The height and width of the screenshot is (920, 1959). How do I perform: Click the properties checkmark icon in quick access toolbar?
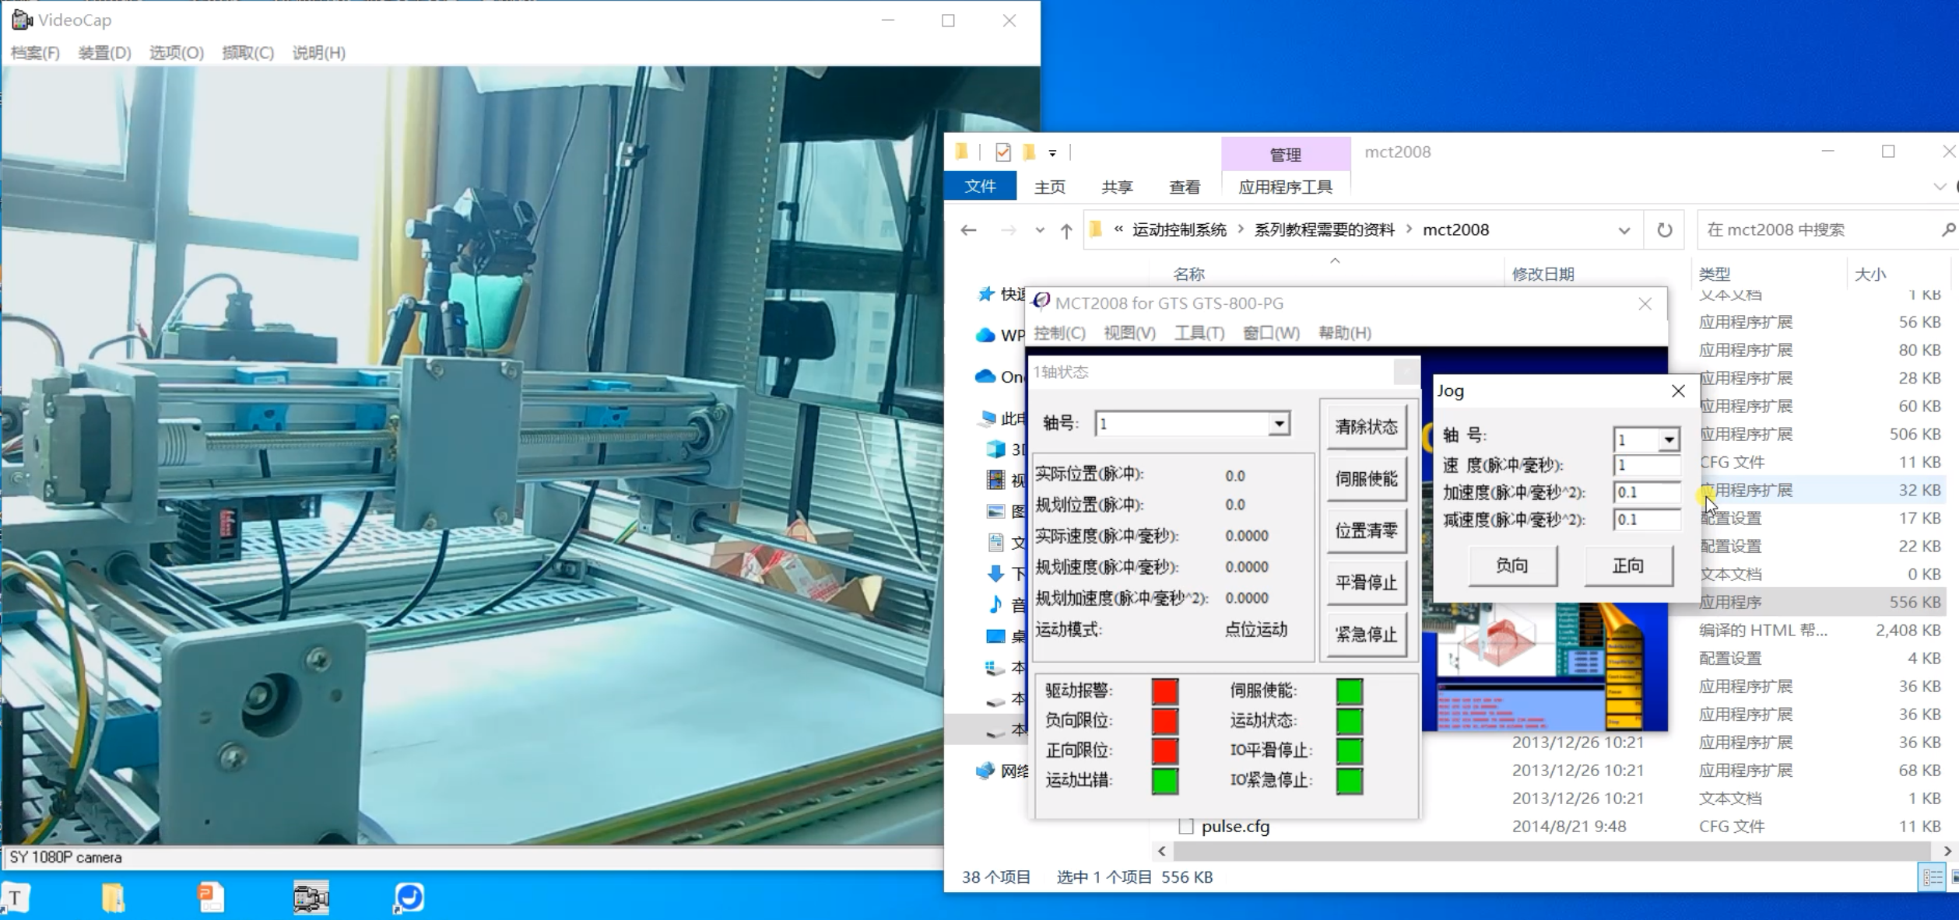[x=1003, y=152]
